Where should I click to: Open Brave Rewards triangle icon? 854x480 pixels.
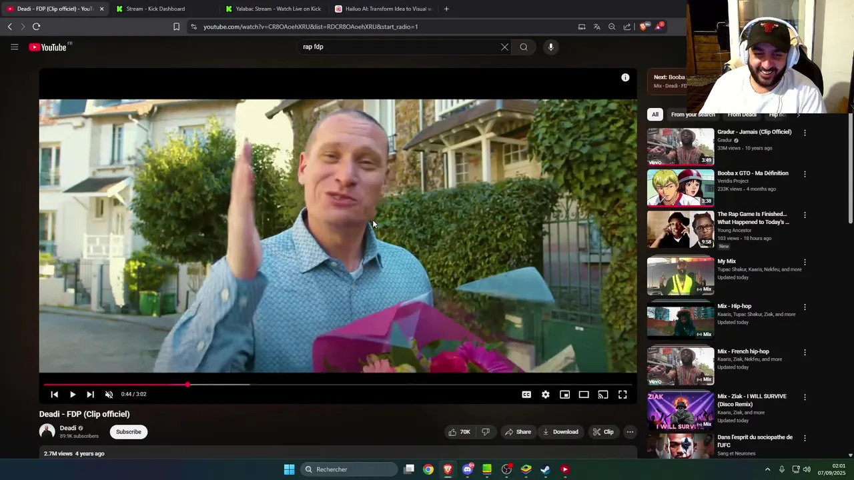(x=659, y=27)
